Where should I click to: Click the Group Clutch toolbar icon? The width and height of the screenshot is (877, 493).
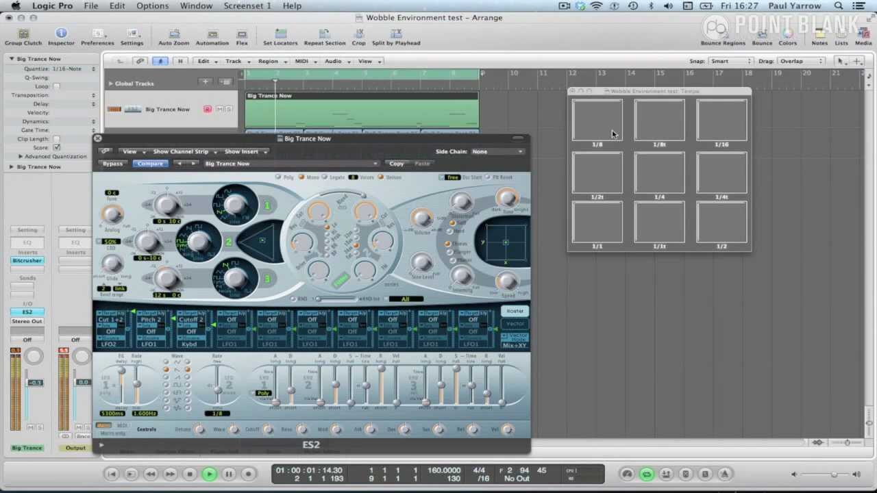(x=23, y=37)
